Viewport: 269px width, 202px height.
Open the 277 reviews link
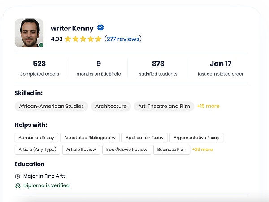coord(123,39)
